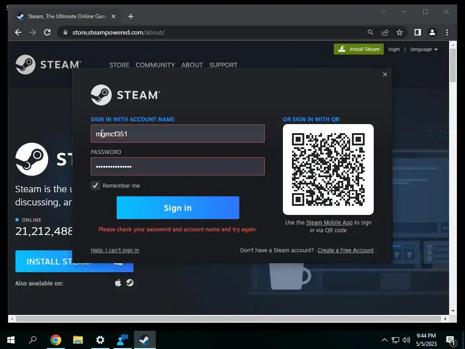Click the browser forward arrow
This screenshot has width=465, height=349.
tap(33, 32)
